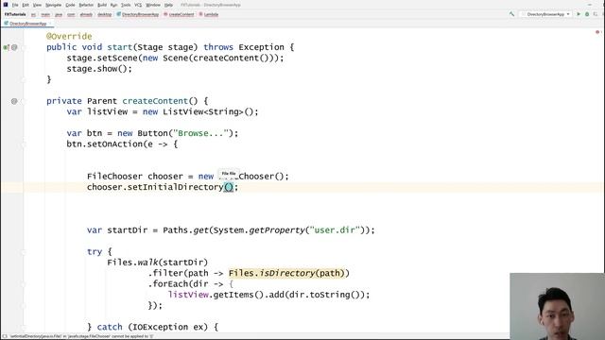Select DirectoryBrowserApp class breadcrumb
The height and width of the screenshot is (340, 605).
click(x=138, y=14)
